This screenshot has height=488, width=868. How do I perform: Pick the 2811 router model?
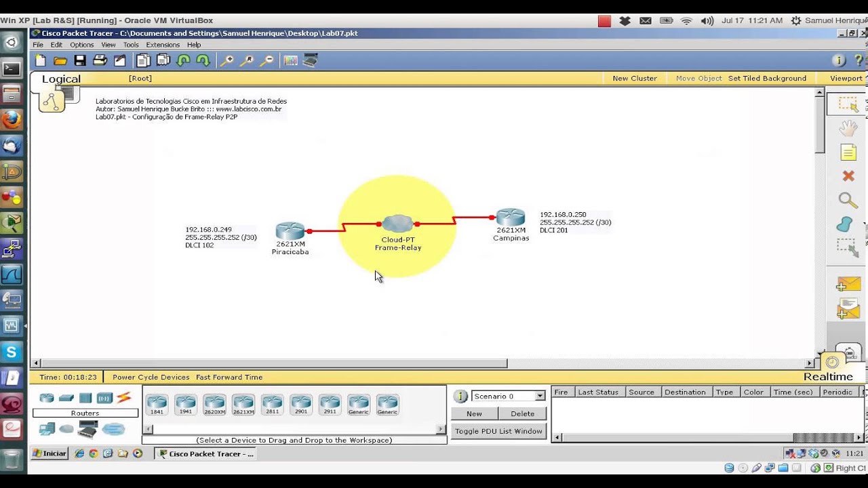tap(272, 405)
